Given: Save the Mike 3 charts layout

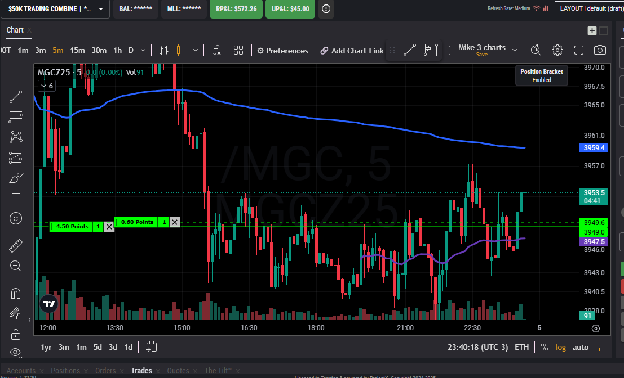Looking at the screenshot, I should tap(481, 55).
